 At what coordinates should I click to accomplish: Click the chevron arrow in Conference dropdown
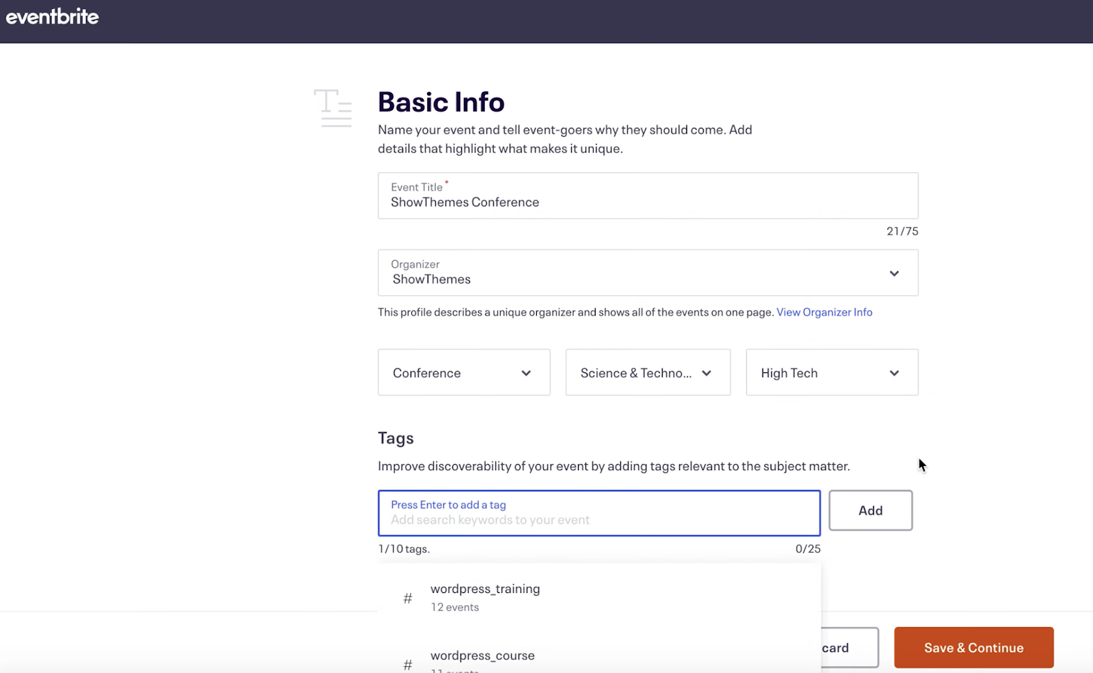(x=526, y=373)
